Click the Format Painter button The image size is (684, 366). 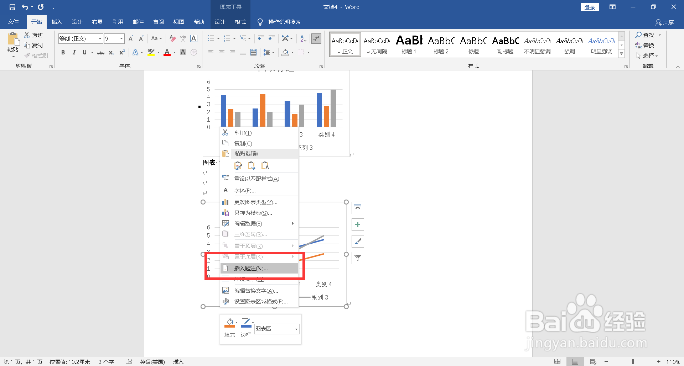pyautogui.click(x=36, y=55)
